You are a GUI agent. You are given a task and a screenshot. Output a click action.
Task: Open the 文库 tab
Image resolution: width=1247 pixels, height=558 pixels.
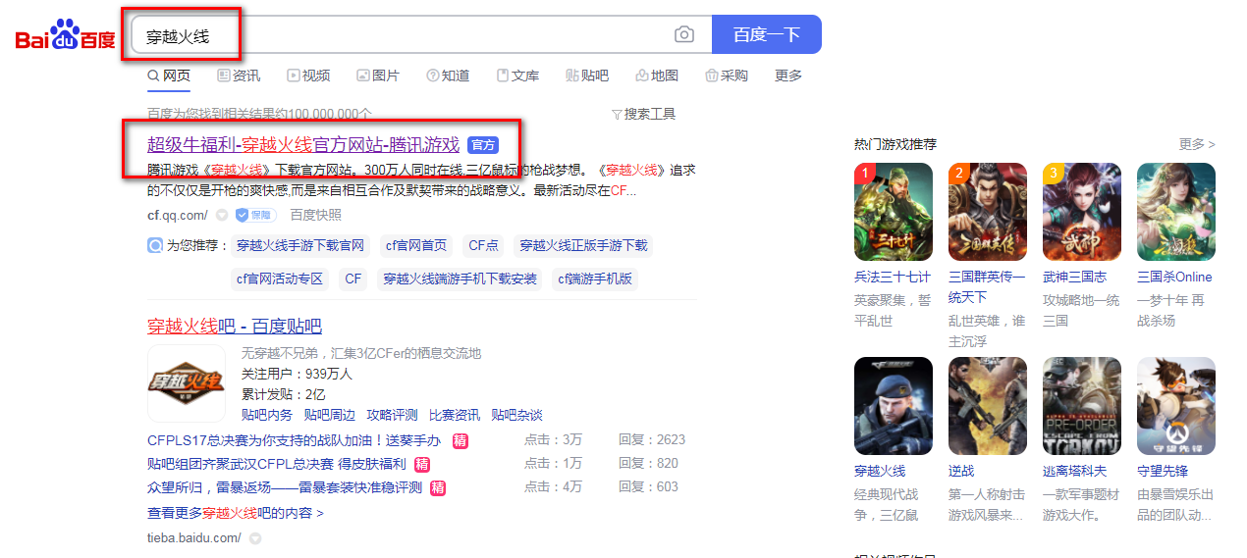point(517,76)
